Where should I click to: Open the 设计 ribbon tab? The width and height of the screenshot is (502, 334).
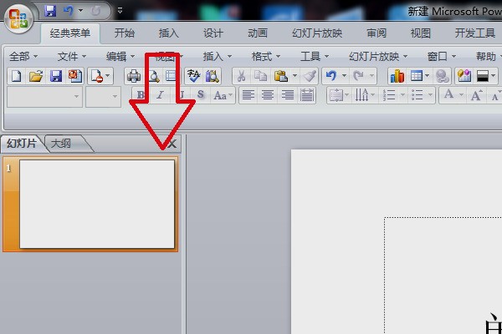tap(213, 33)
